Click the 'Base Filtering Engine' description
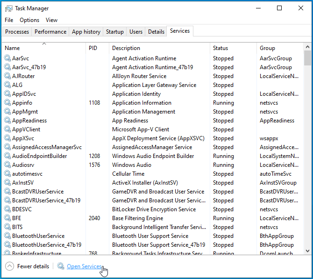The image size is (313, 279). click(x=137, y=218)
